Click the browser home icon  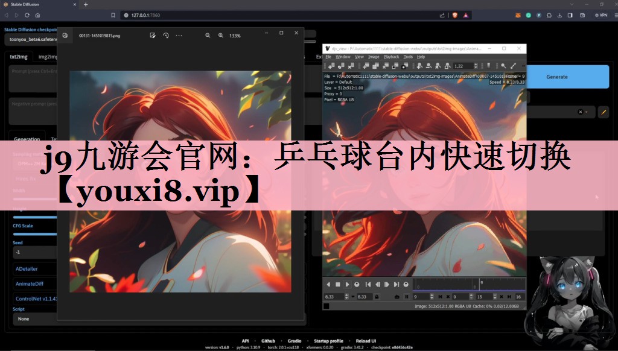click(x=37, y=15)
